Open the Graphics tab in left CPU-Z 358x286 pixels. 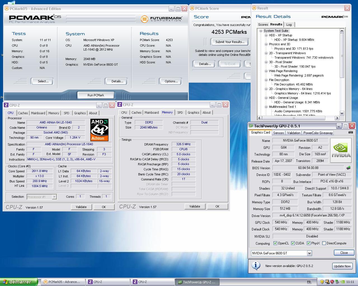pyautogui.click(x=80, y=113)
